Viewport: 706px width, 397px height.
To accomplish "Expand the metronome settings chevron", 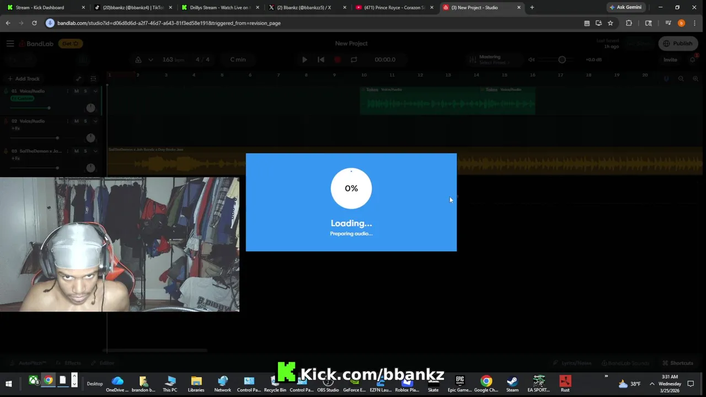I will [x=150, y=60].
